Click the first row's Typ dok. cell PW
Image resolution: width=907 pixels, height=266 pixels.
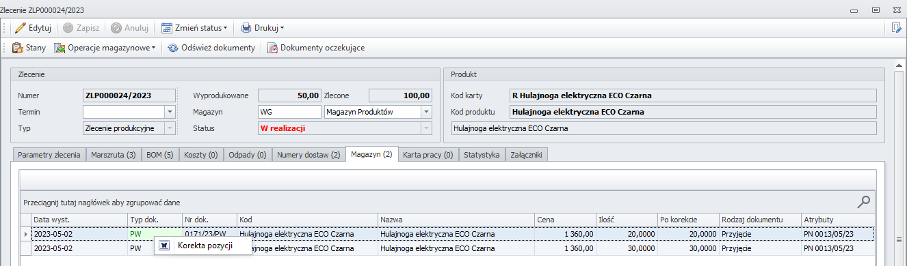(155, 234)
